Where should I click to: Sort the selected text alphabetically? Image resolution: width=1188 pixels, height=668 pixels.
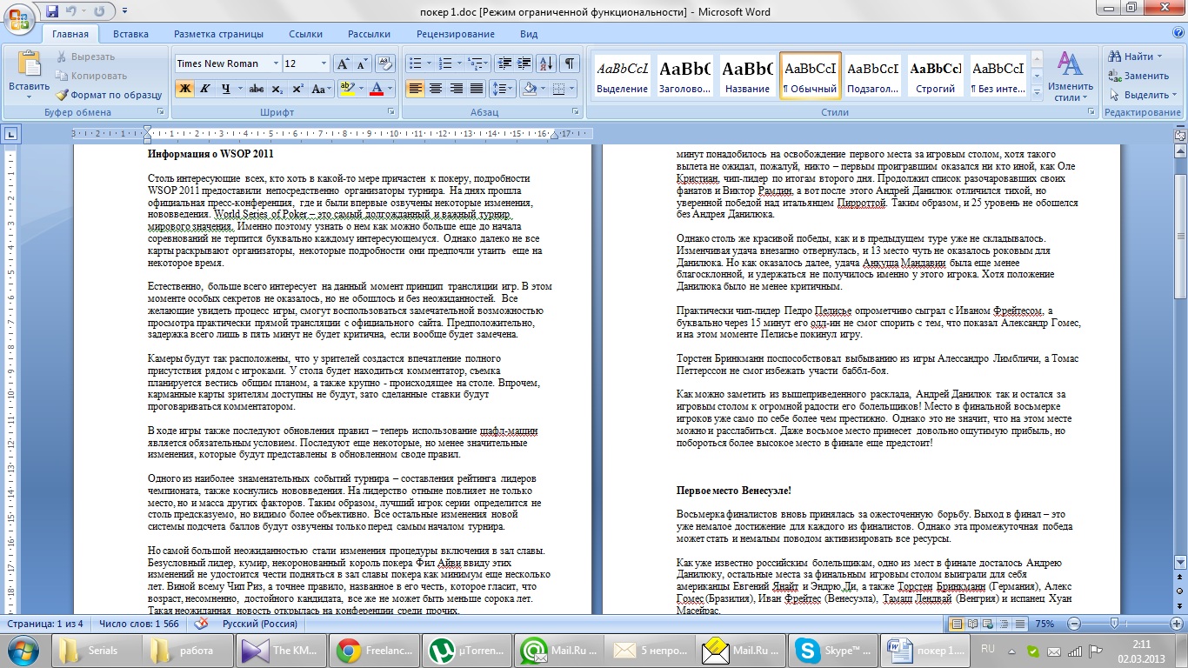click(545, 63)
